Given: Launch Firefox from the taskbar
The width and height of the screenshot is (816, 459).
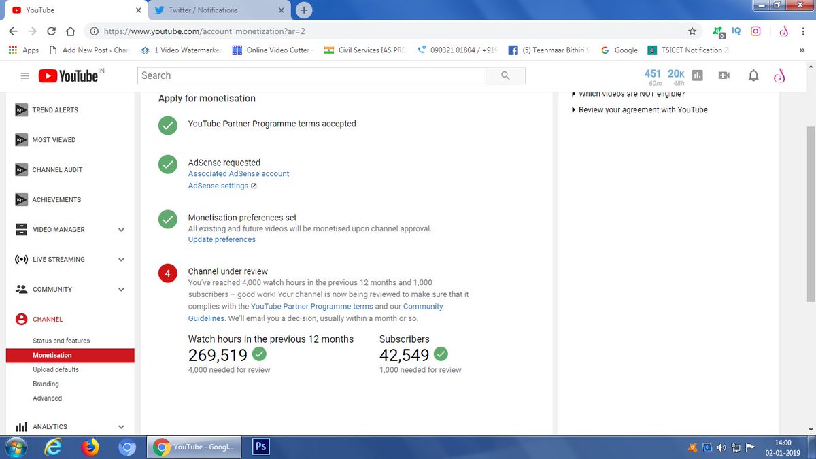Looking at the screenshot, I should tap(90, 447).
